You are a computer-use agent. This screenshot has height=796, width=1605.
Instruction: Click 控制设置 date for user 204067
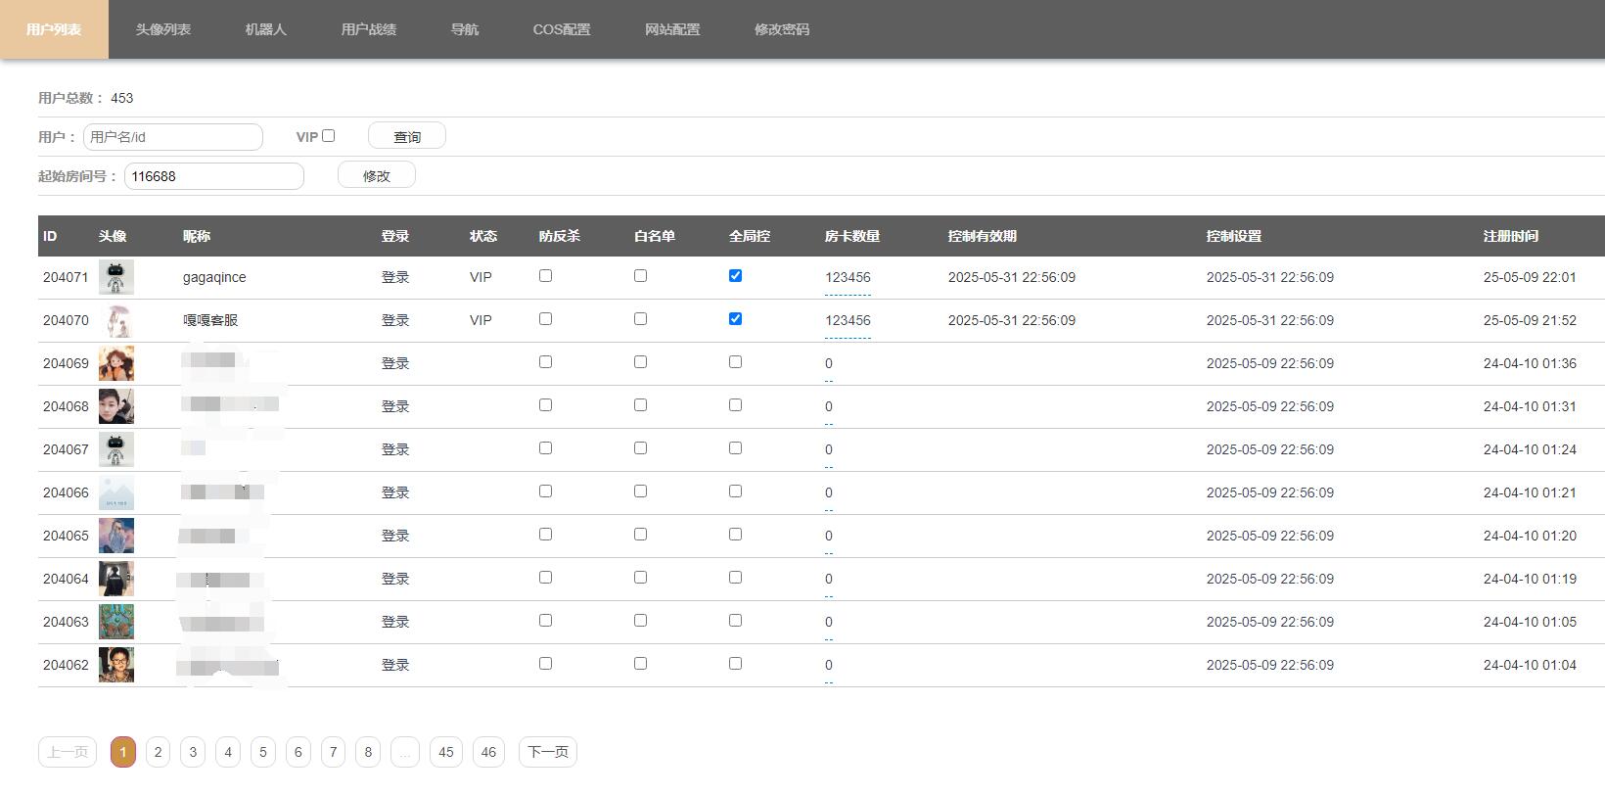[1270, 449]
